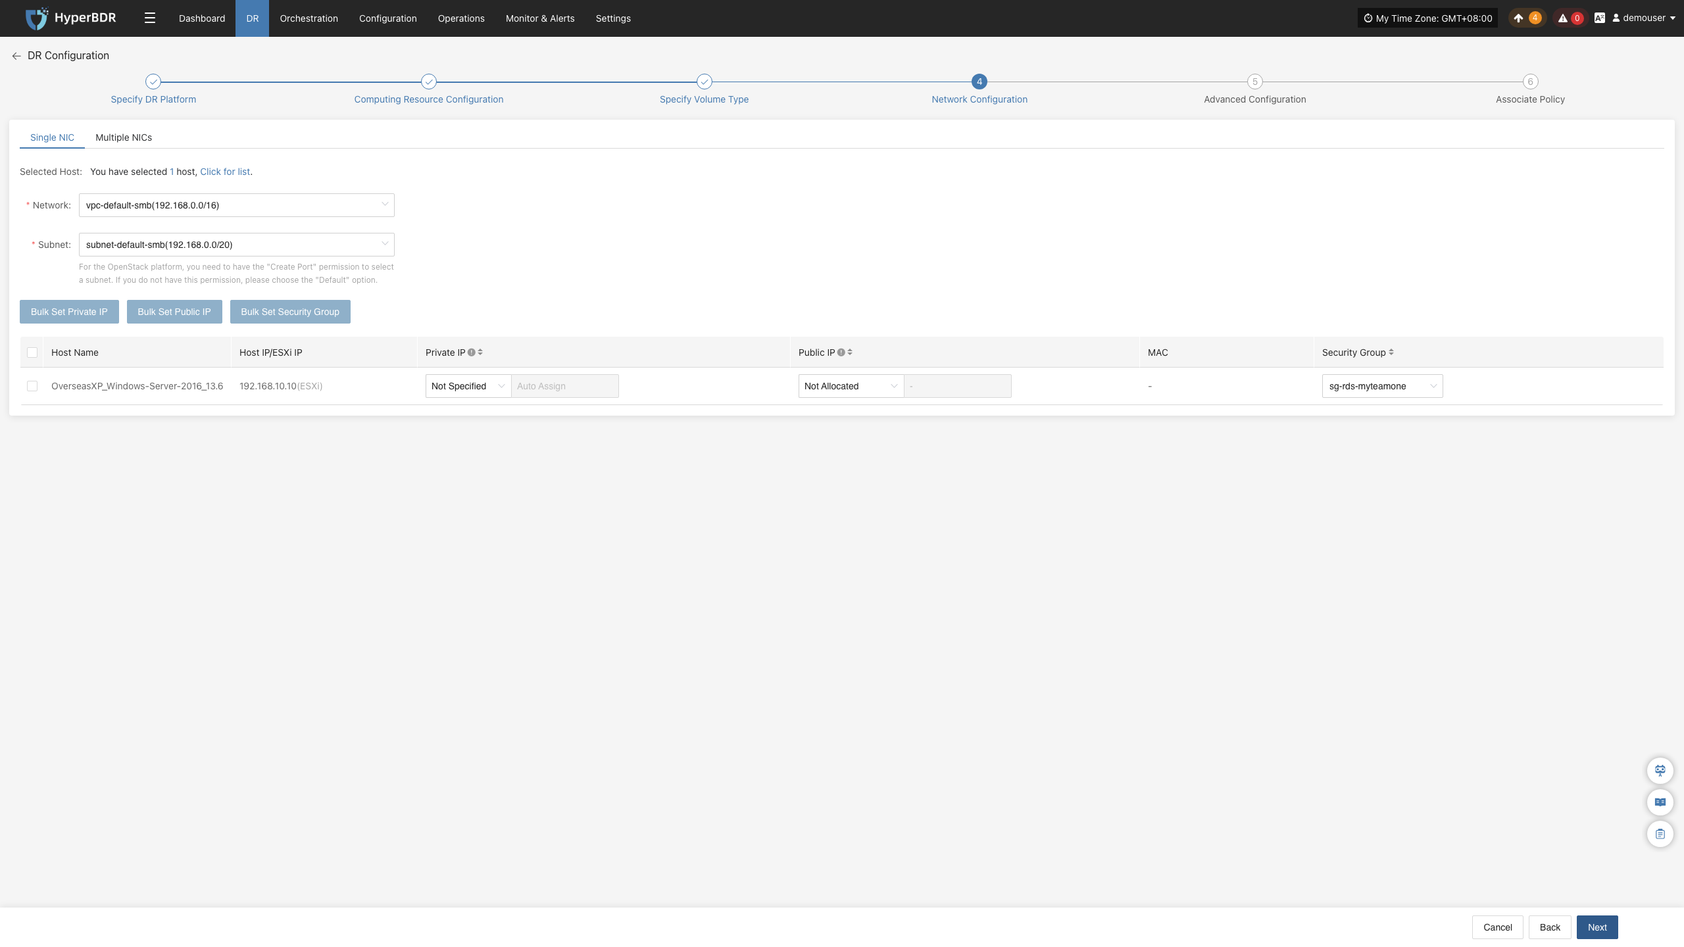Click step 4 Network Configuration circle
Viewport: 1684px width, 947px height.
click(979, 82)
